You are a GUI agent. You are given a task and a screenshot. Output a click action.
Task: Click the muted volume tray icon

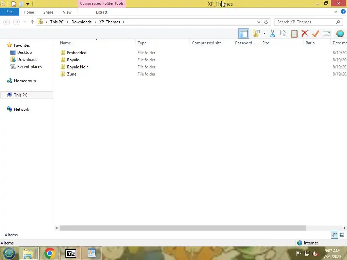[x=315, y=253]
